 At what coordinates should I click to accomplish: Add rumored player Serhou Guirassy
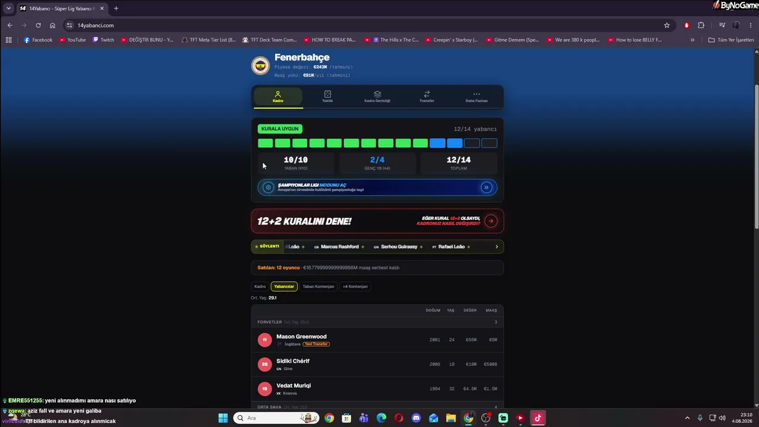[x=398, y=247]
